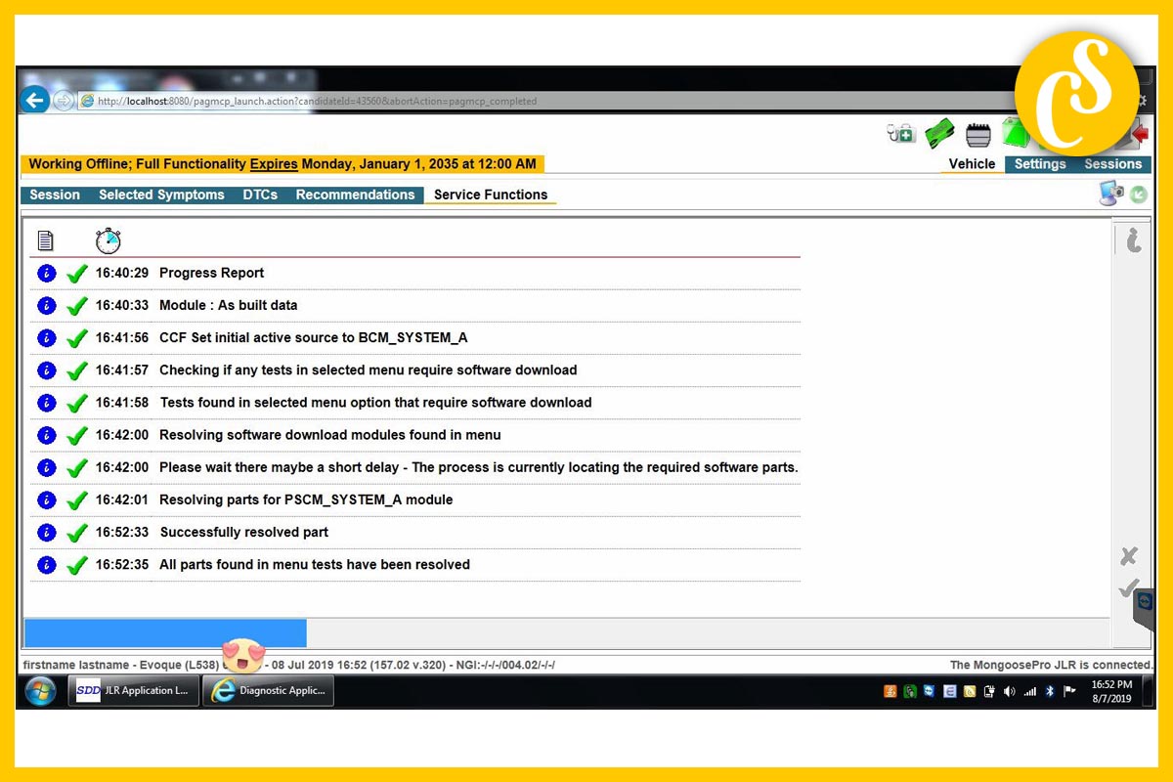Click the stopwatch timer icon
The image size is (1173, 782).
coord(109,240)
